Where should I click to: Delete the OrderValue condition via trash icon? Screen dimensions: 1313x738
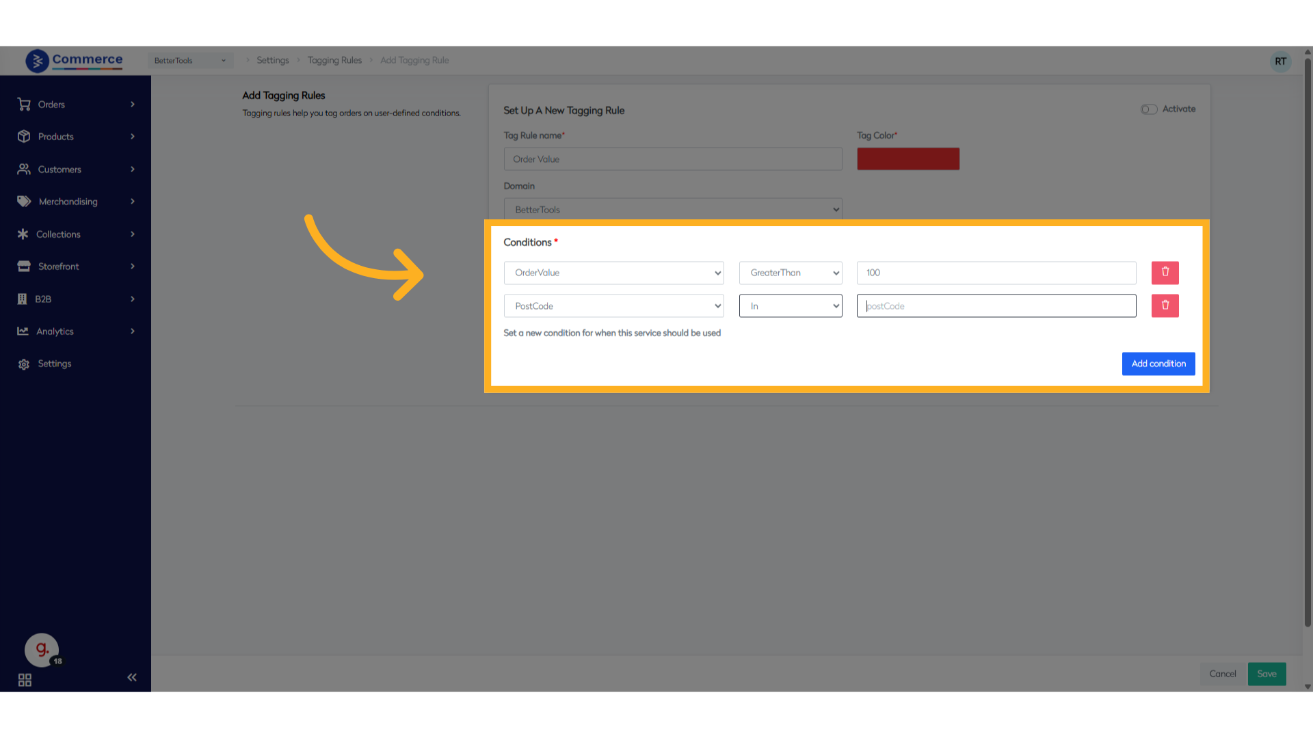(x=1165, y=273)
